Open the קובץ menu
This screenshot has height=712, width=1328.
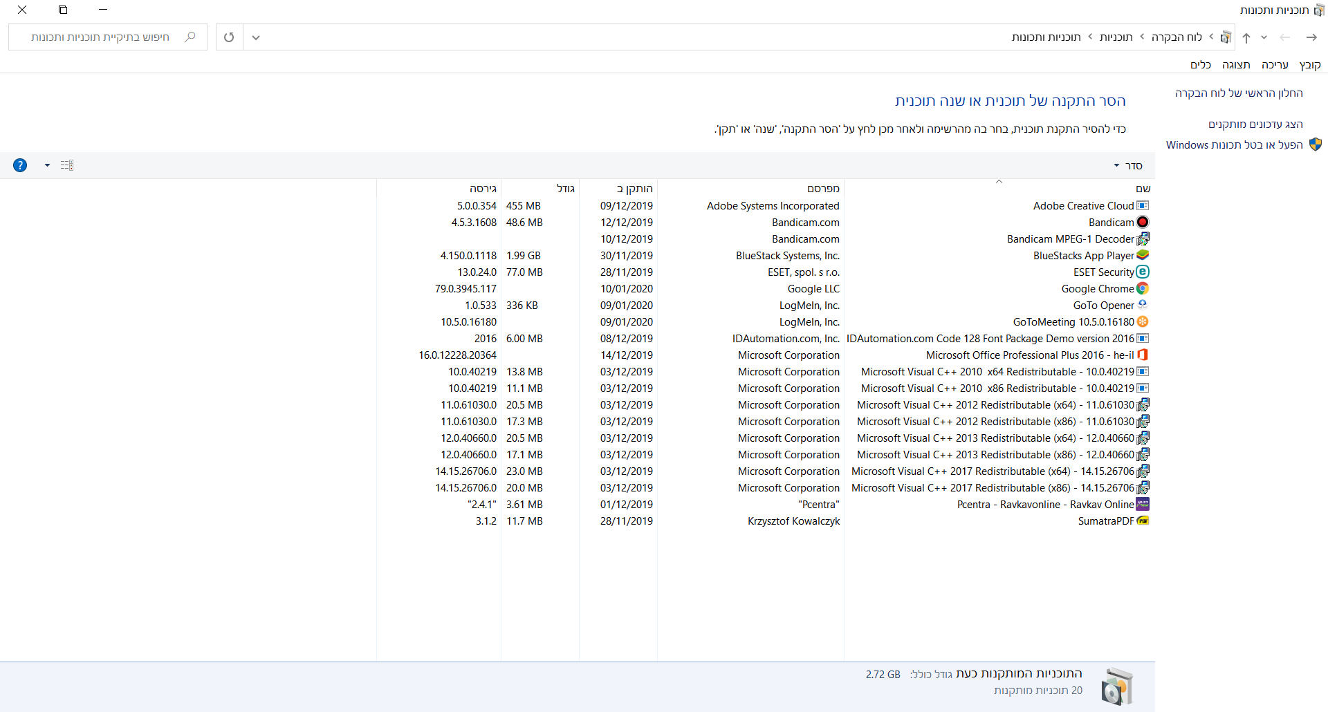(1310, 65)
